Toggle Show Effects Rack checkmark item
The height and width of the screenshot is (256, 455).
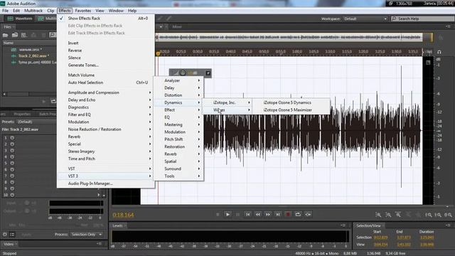[x=106, y=18]
